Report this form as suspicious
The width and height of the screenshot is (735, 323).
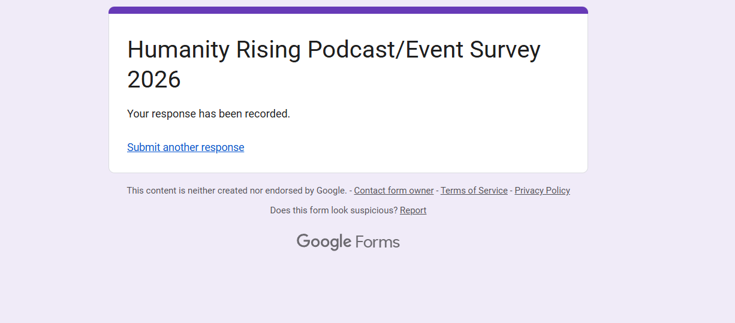(x=412, y=210)
